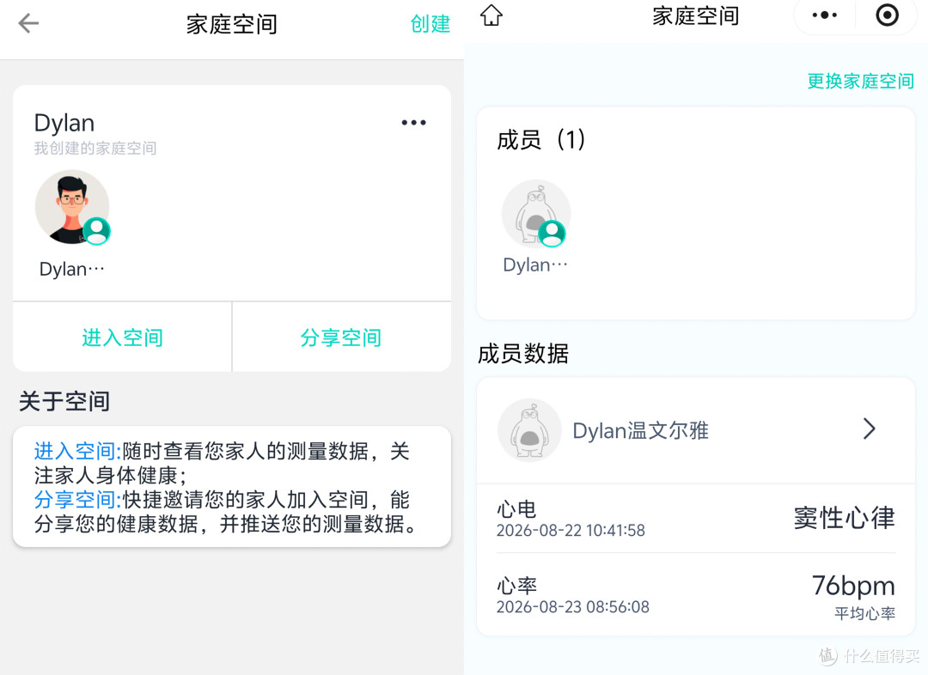The image size is (928, 675).
Task: Tap the 成员 (1) heading
Action: pyautogui.click(x=541, y=140)
